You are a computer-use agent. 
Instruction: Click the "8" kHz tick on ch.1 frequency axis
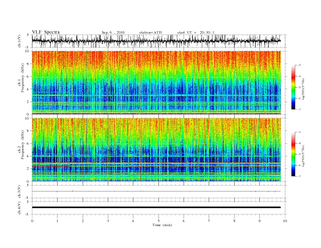(28, 64)
